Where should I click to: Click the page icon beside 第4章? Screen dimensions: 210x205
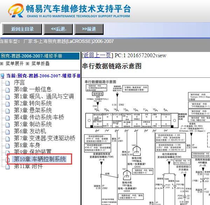(8, 117)
